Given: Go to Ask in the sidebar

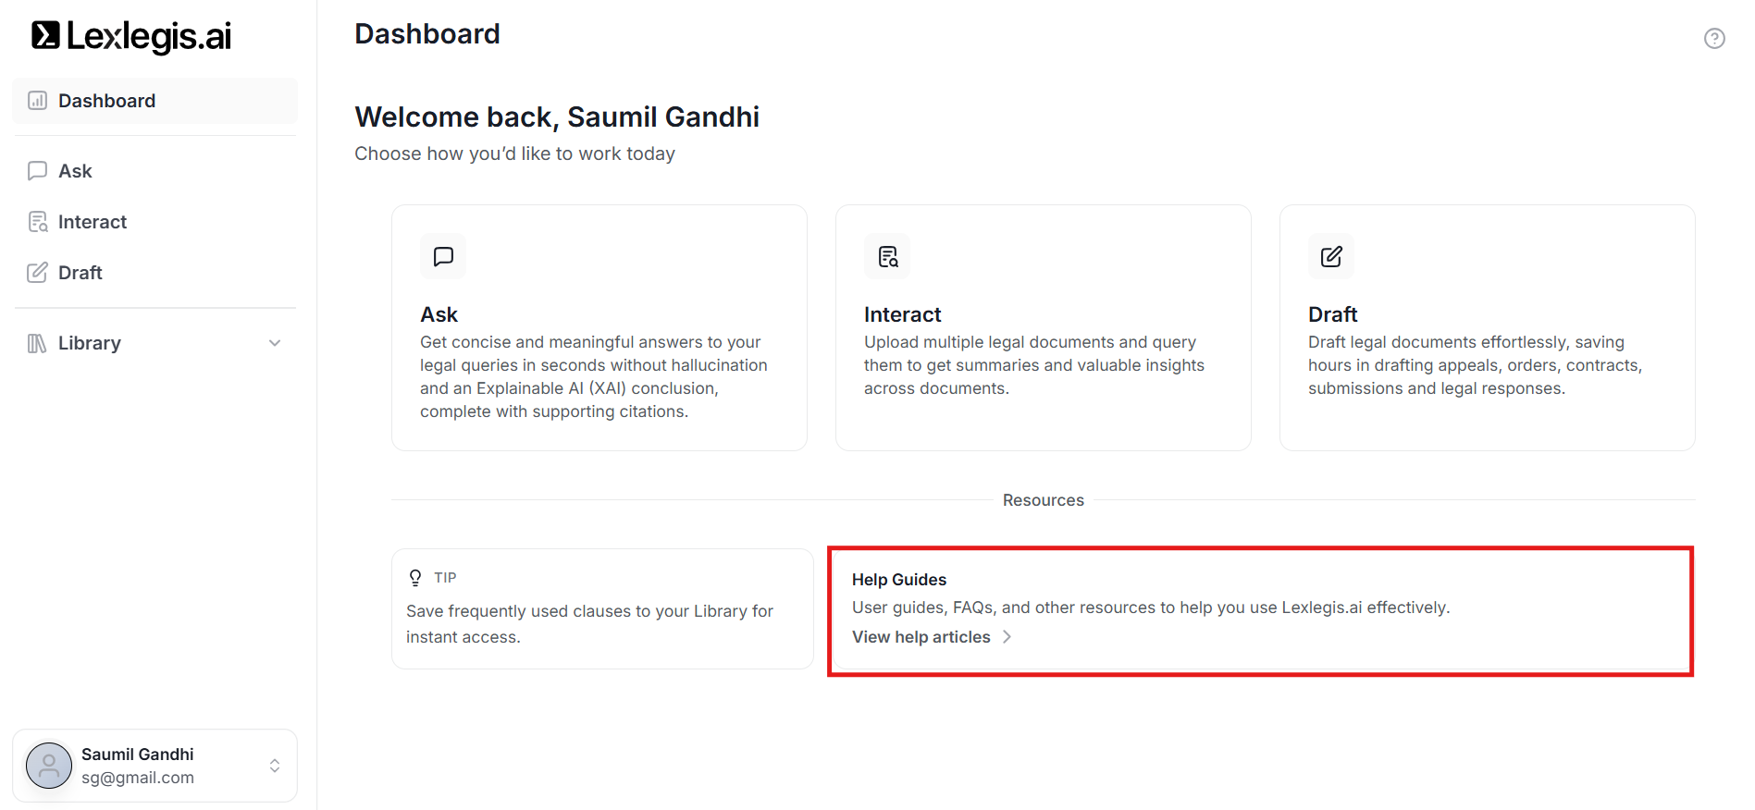Looking at the screenshot, I should [75, 171].
